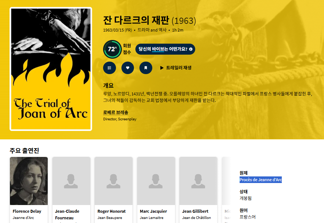Click the info icon in vibe button
This screenshot has width=324, height=223.
point(191,49)
